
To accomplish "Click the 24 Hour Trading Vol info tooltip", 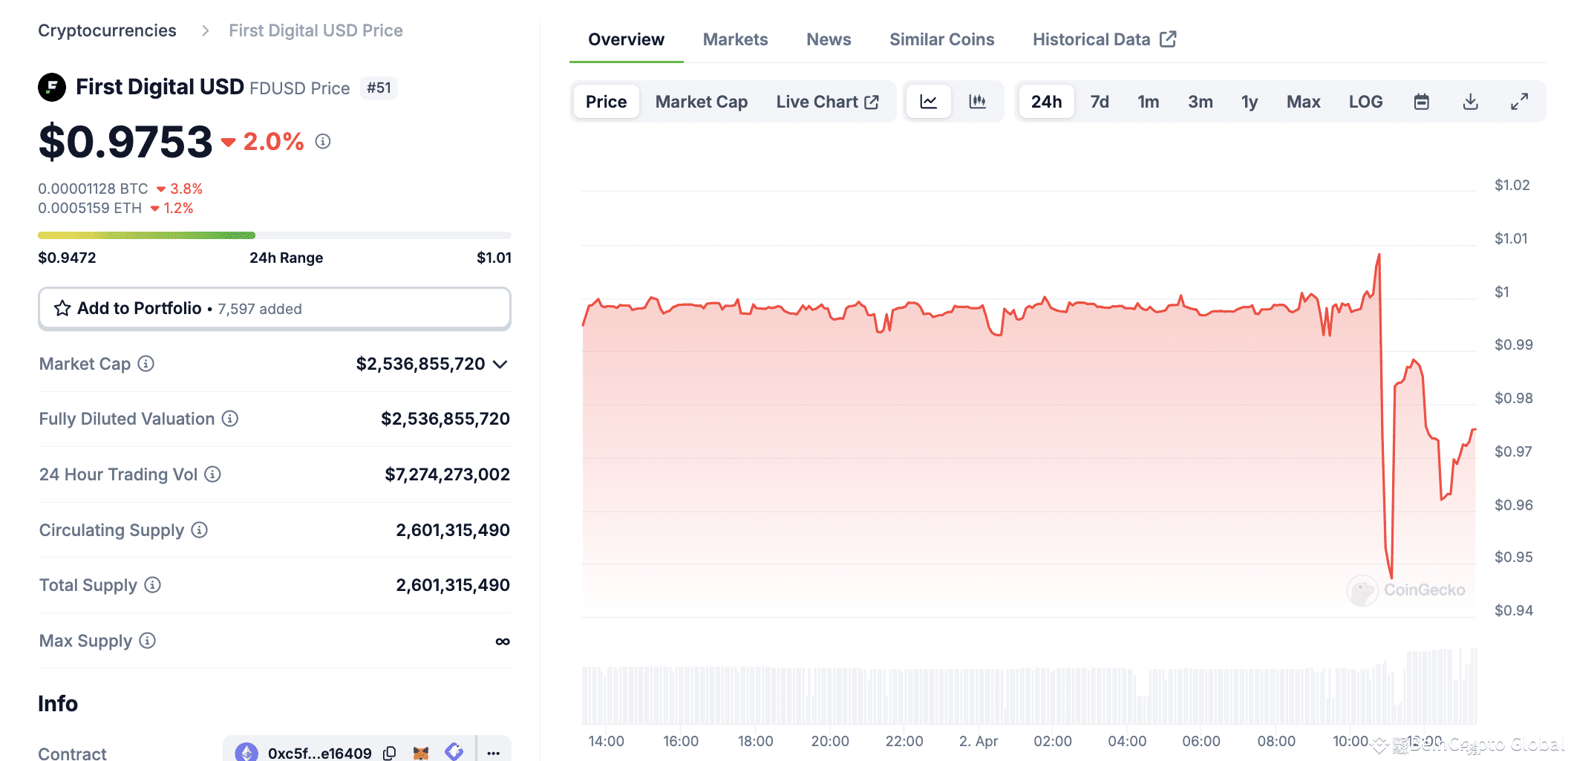I will tap(212, 474).
